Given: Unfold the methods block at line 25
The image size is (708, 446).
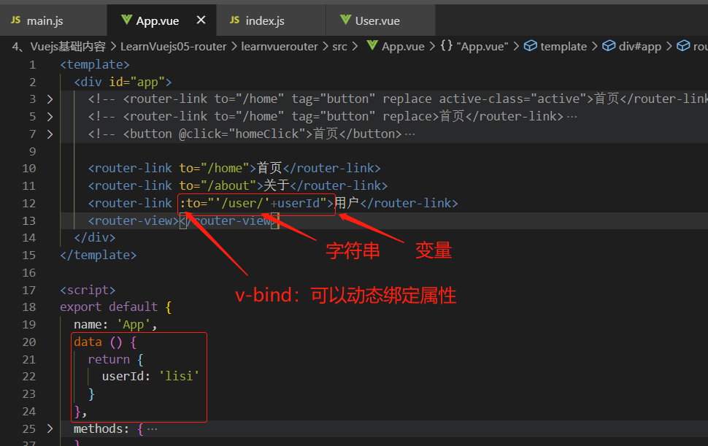Looking at the screenshot, I should point(50,428).
